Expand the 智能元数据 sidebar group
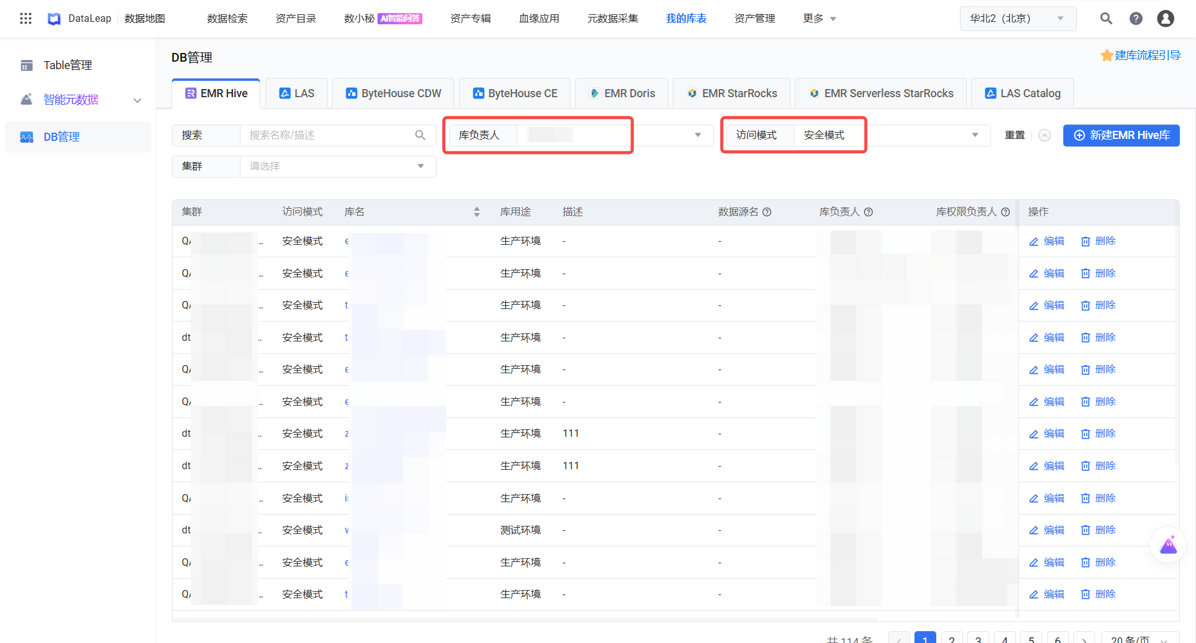 coord(138,100)
